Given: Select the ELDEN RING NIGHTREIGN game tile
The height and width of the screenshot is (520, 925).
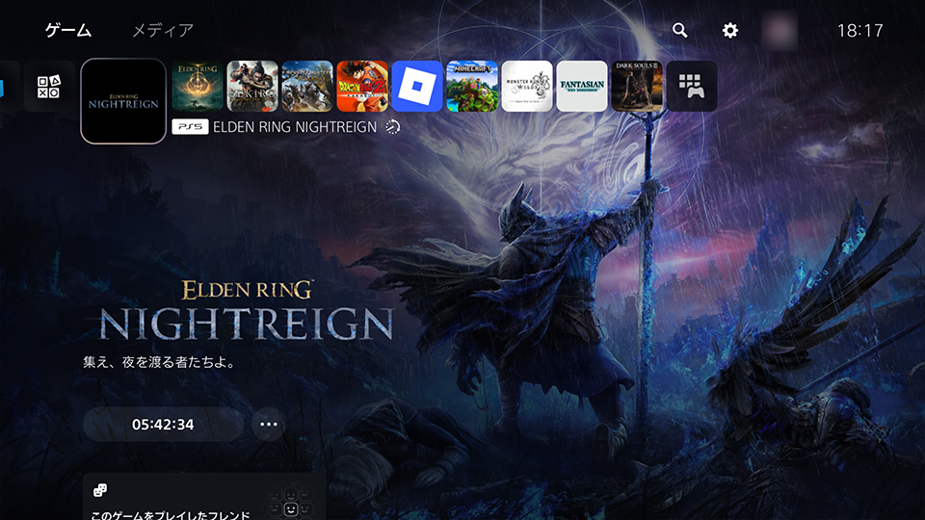Looking at the screenshot, I should tap(123, 101).
